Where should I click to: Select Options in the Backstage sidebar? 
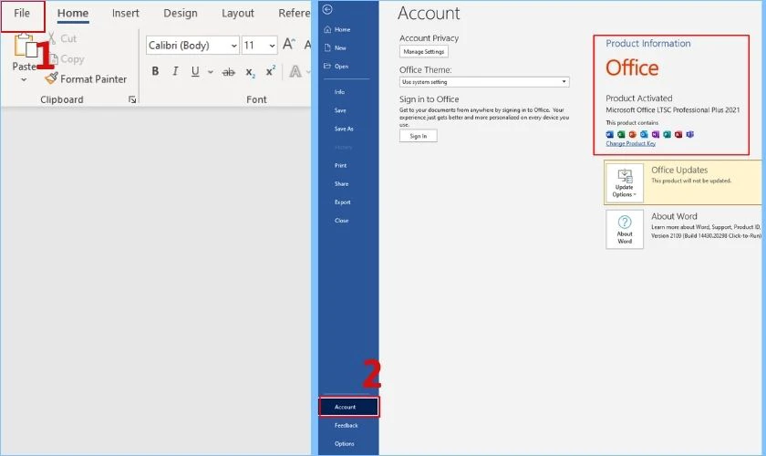(345, 444)
